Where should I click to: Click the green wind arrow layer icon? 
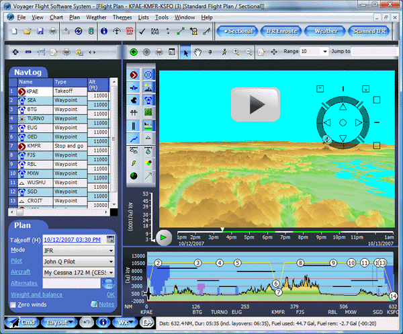pos(148,176)
